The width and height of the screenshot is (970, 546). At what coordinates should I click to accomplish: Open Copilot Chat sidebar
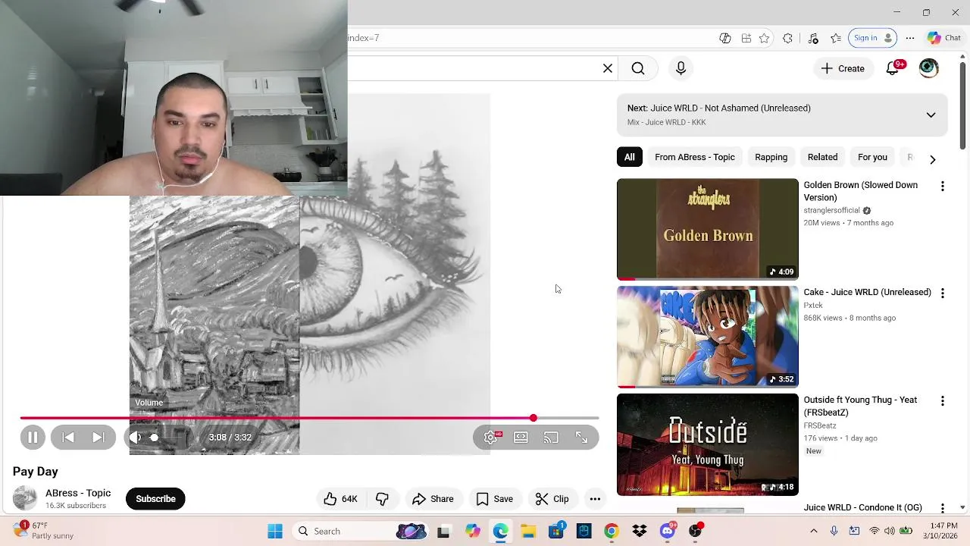944,38
